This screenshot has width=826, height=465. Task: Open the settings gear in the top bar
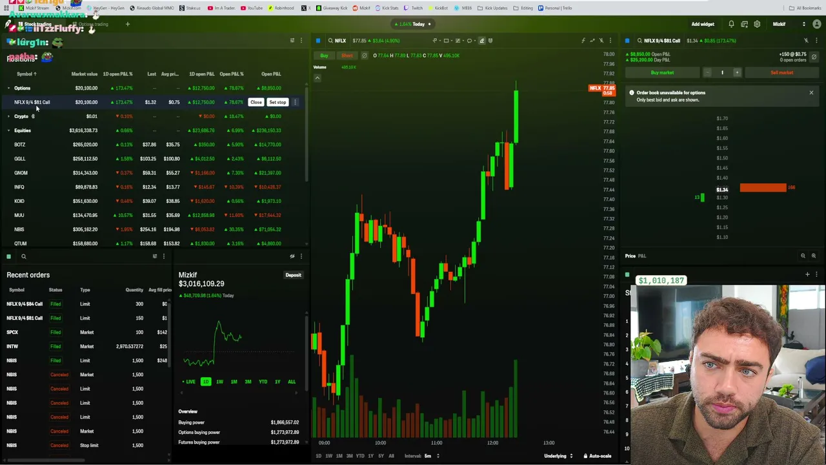pos(757,25)
